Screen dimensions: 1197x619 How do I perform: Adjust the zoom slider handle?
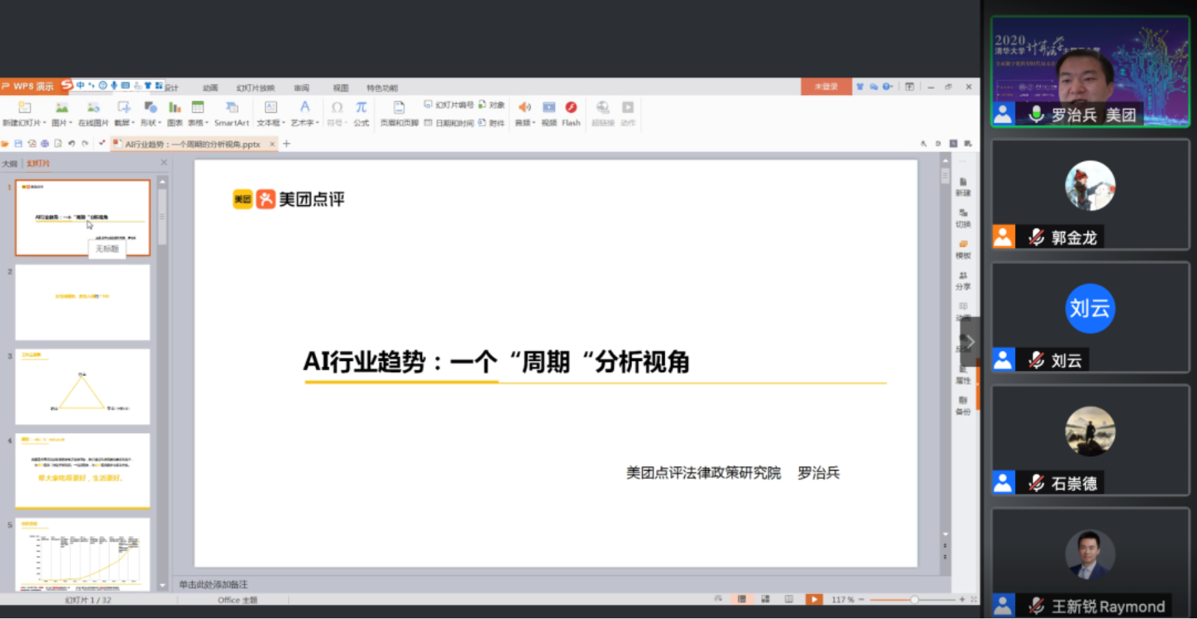coord(914,600)
